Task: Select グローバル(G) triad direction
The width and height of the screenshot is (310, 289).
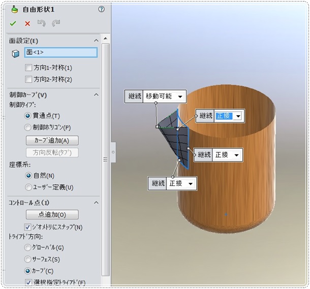Action: pyautogui.click(x=27, y=247)
